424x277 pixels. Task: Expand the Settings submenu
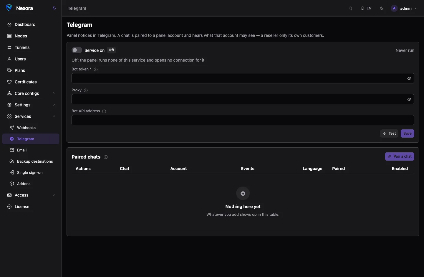[31, 105]
